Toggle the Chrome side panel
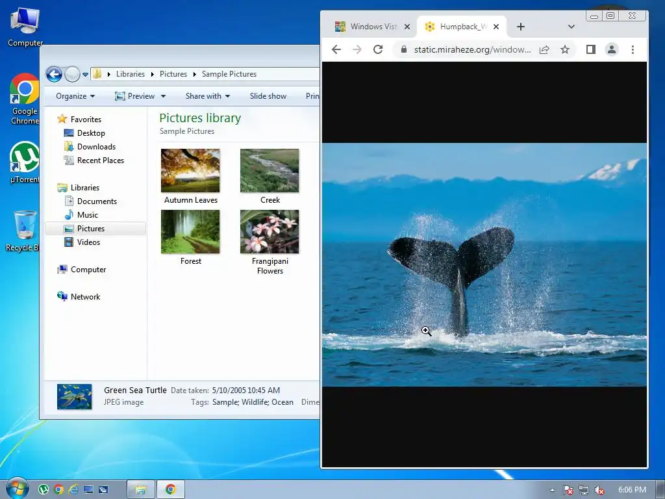 tap(591, 49)
